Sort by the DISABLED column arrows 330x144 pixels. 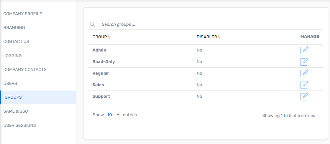click(x=219, y=37)
